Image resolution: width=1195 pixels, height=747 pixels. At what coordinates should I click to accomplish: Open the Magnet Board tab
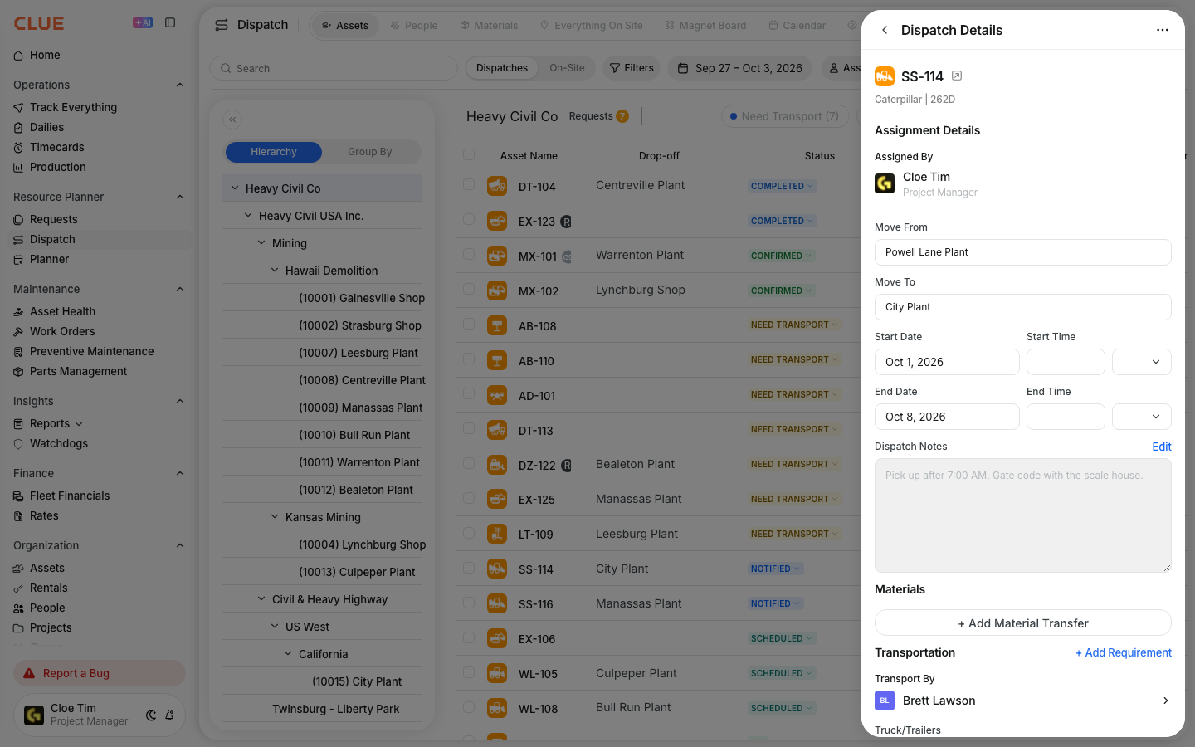pyautogui.click(x=705, y=26)
